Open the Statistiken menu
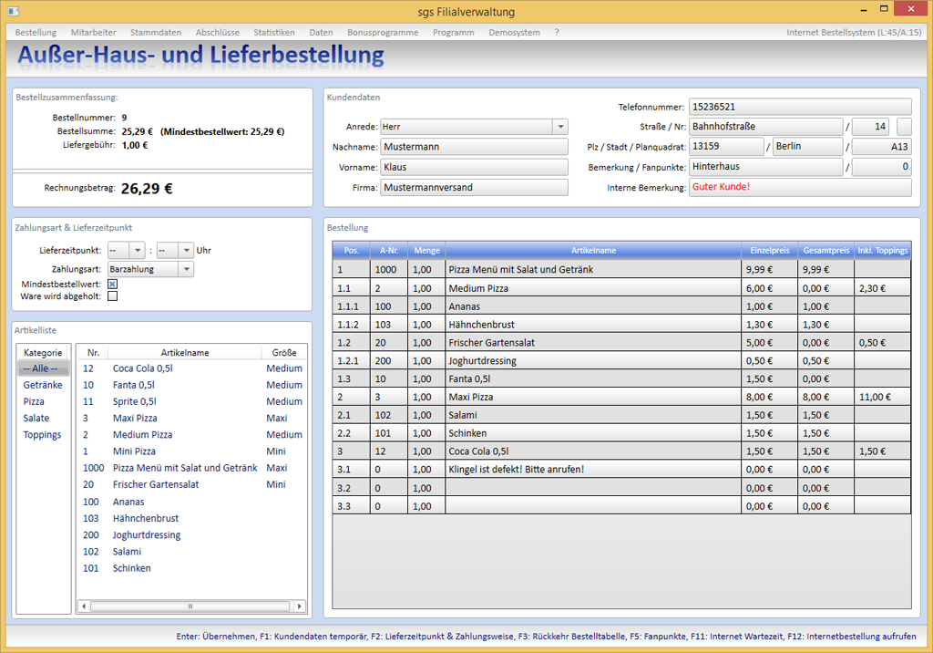Viewport: 933px width, 653px height. point(274,32)
